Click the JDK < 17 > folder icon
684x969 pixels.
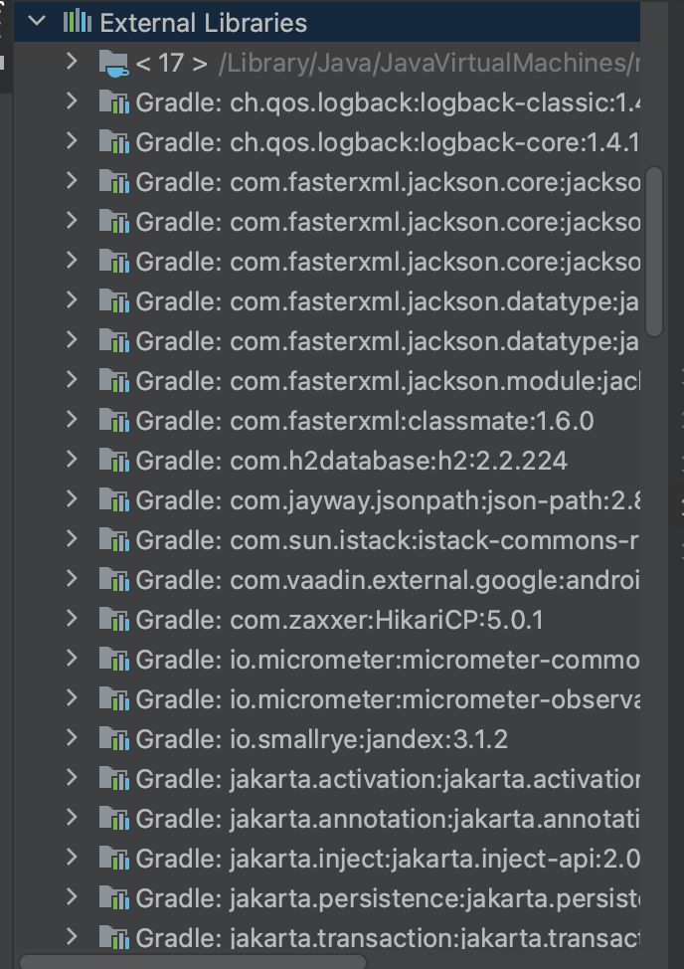113,63
